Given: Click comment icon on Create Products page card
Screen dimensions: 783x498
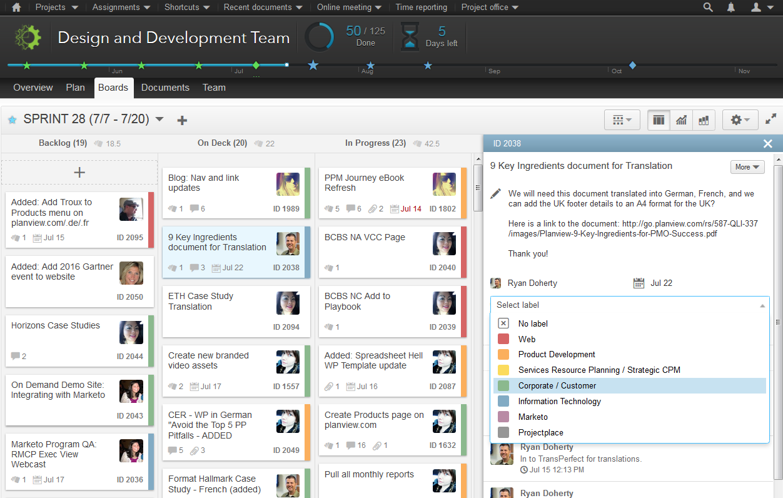Looking at the screenshot, I should click(350, 445).
